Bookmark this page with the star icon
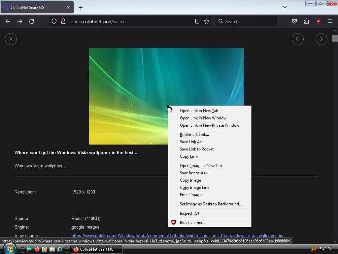Screen dimensions: 338x254 (x=207, y=21)
